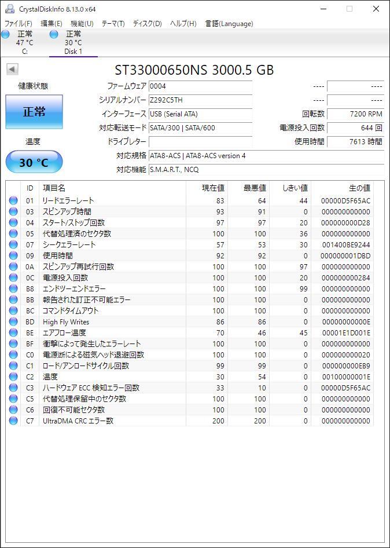This screenshot has width=390, height=548.
Task: Click status orb for スピンアップ再試行回数 row
Action: click(13, 266)
